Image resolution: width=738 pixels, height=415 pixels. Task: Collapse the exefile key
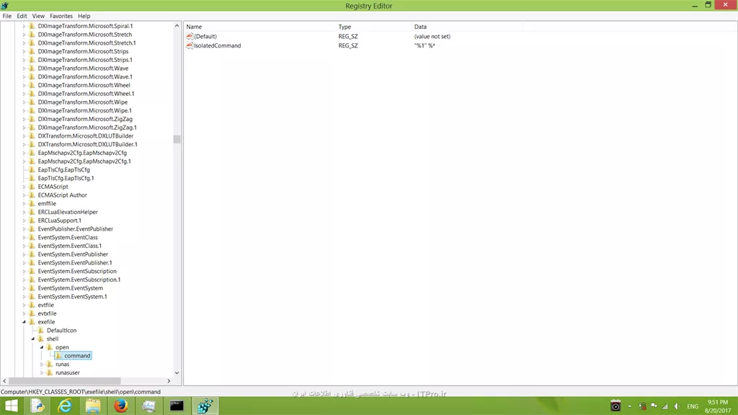point(24,322)
